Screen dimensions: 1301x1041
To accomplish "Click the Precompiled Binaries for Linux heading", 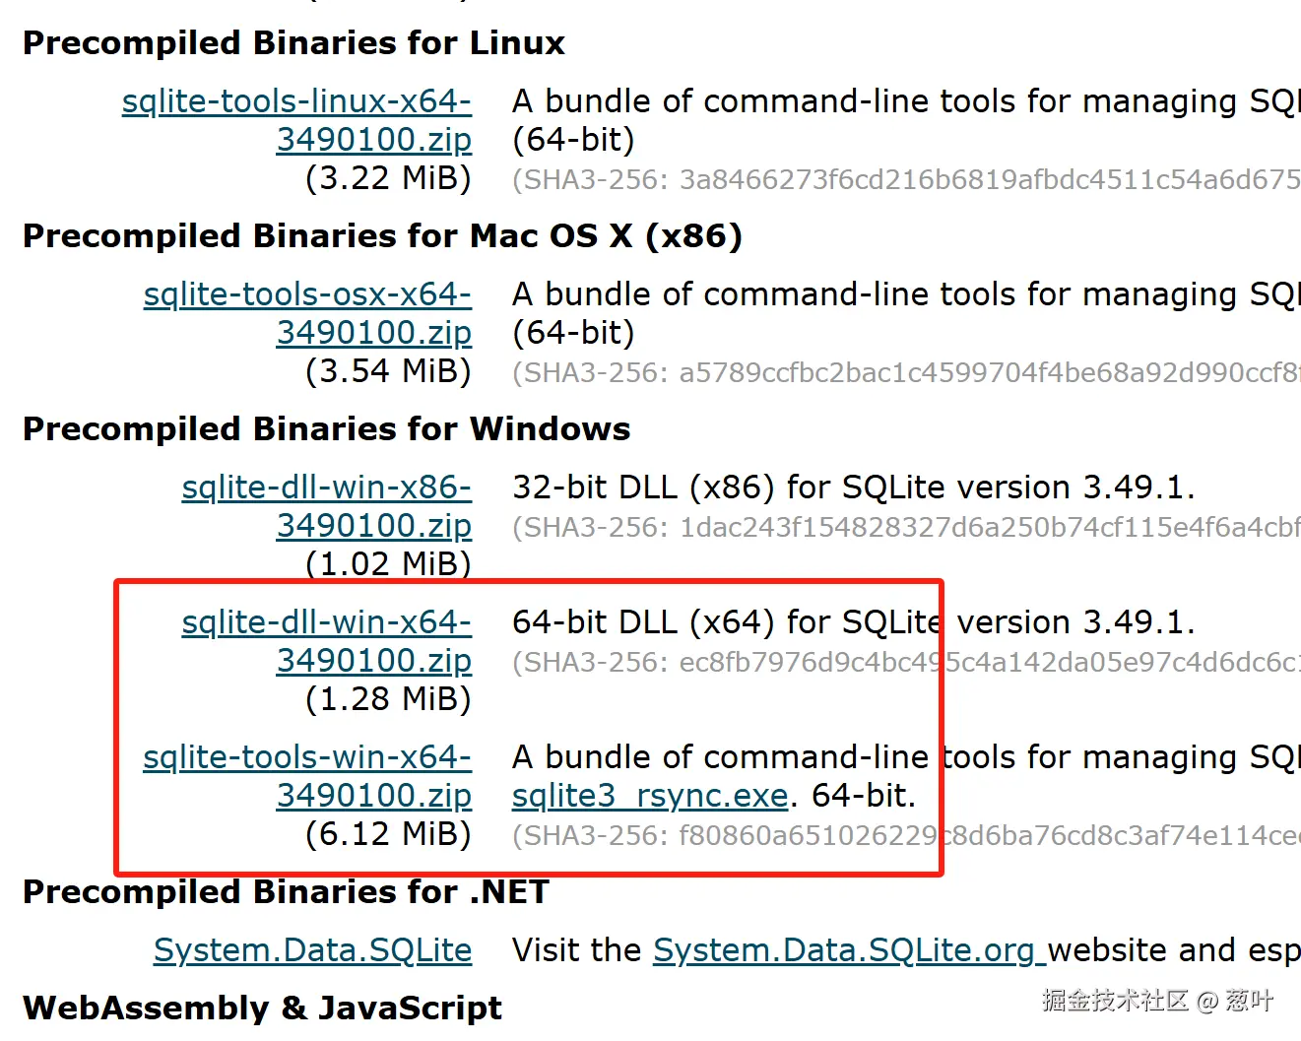I will (x=293, y=43).
